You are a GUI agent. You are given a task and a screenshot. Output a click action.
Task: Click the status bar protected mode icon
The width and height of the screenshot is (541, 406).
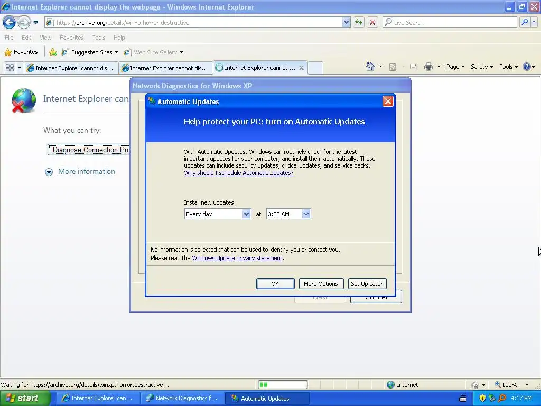(x=475, y=385)
